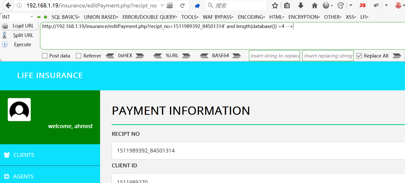
Task: Click the user avatar picture
Action: click(19, 110)
